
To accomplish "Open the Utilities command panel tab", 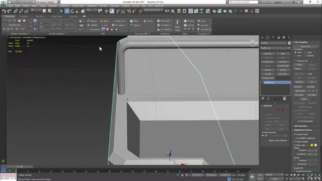I will [289, 38].
